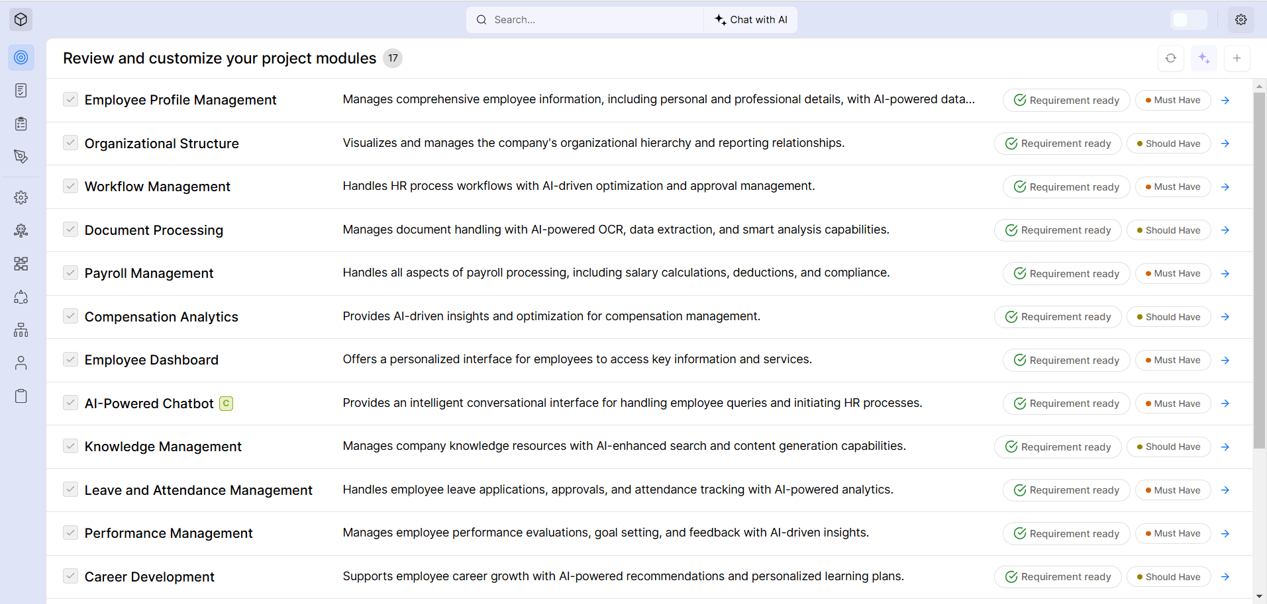Open the gear-with-nodes automation sidebar icon
Viewport: 1267px width, 604px height.
click(21, 231)
